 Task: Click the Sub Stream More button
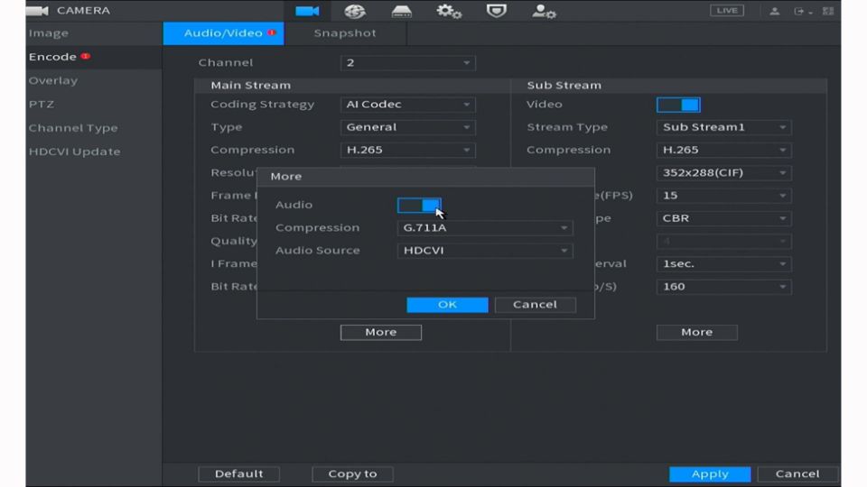click(696, 333)
